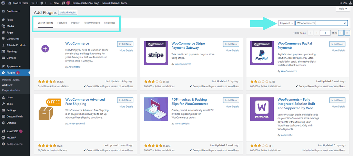Screen dimensions: 353x156
Task: Click New in the admin bar
Action: pyautogui.click(x=54, y=3)
